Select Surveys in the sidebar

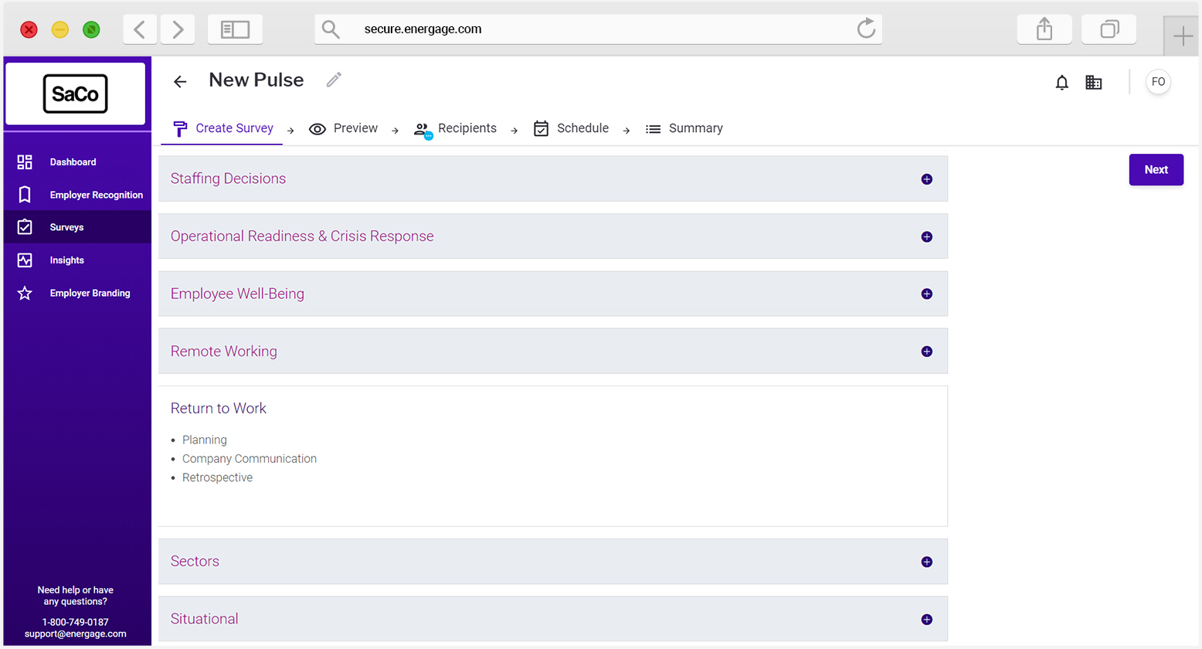pyautogui.click(x=77, y=227)
